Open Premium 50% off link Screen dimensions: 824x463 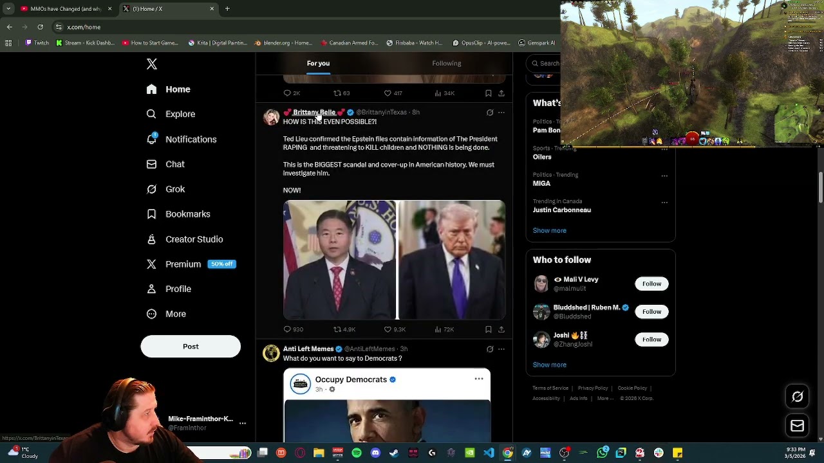tap(191, 264)
